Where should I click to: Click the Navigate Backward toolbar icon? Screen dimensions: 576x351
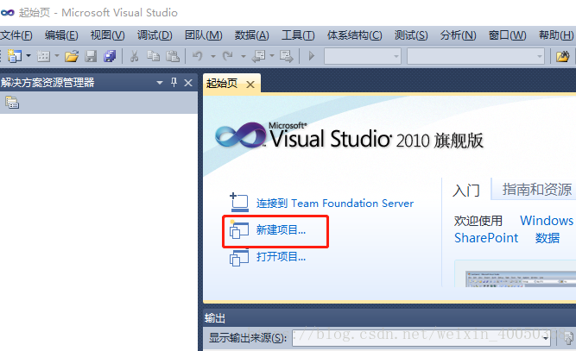click(258, 56)
